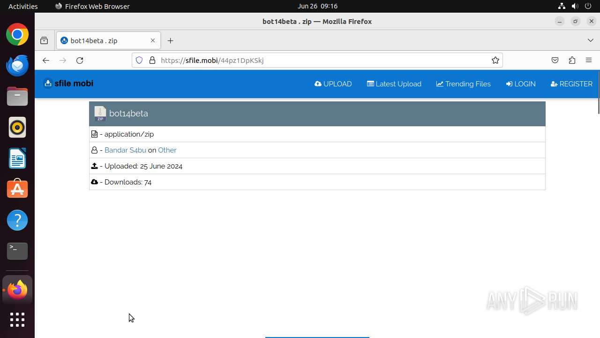Viewport: 600px width, 338px height.
Task: View site security padlock information
Action: pyautogui.click(x=152, y=60)
